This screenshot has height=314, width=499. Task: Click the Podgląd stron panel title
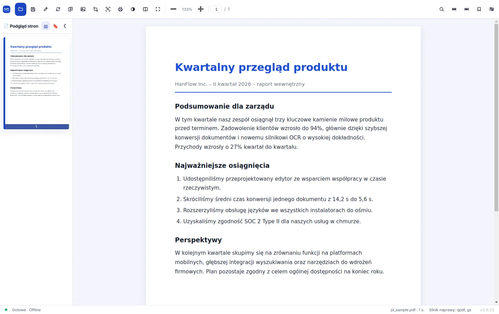[x=24, y=26]
